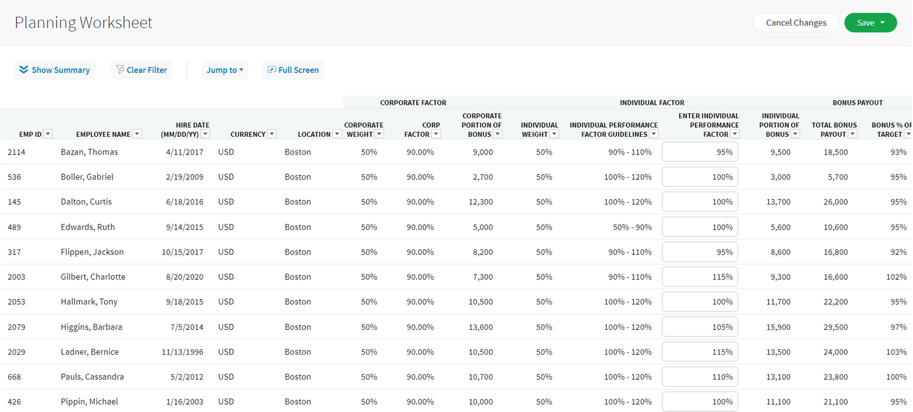Switch to Full Screen view
The image size is (913, 412).
[x=293, y=70]
